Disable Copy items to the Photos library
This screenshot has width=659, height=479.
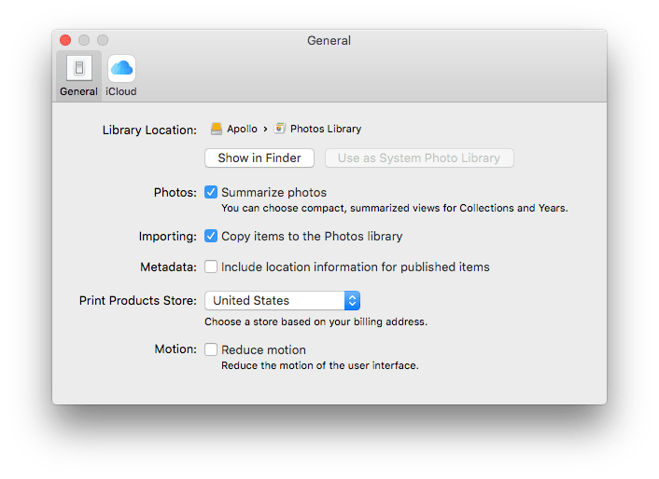pos(211,236)
